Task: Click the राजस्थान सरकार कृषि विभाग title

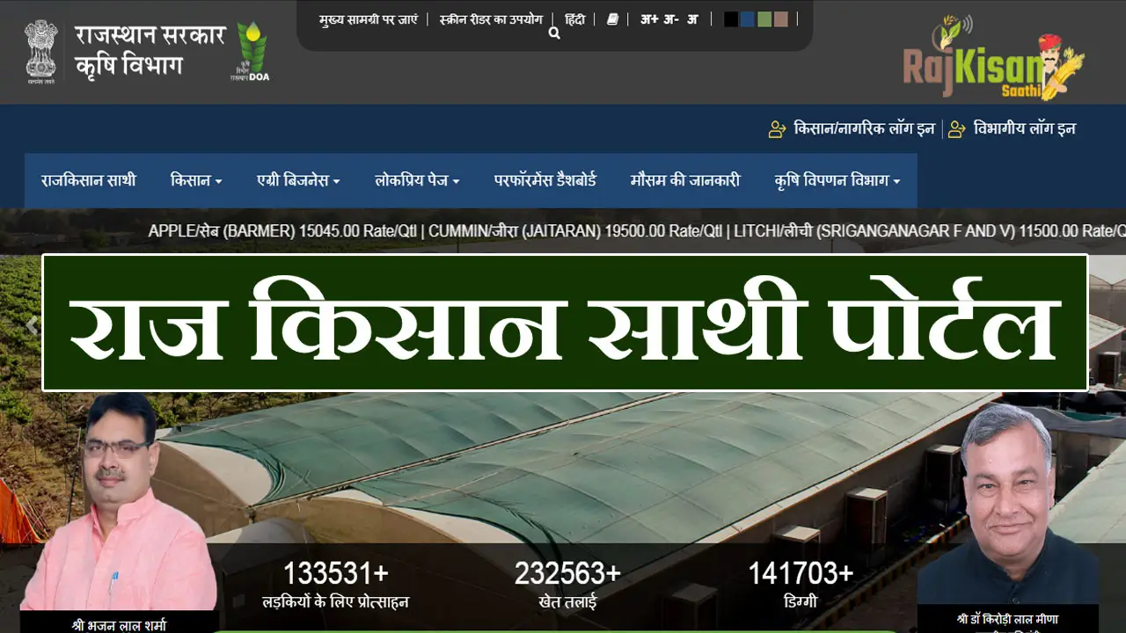Action: coord(150,51)
